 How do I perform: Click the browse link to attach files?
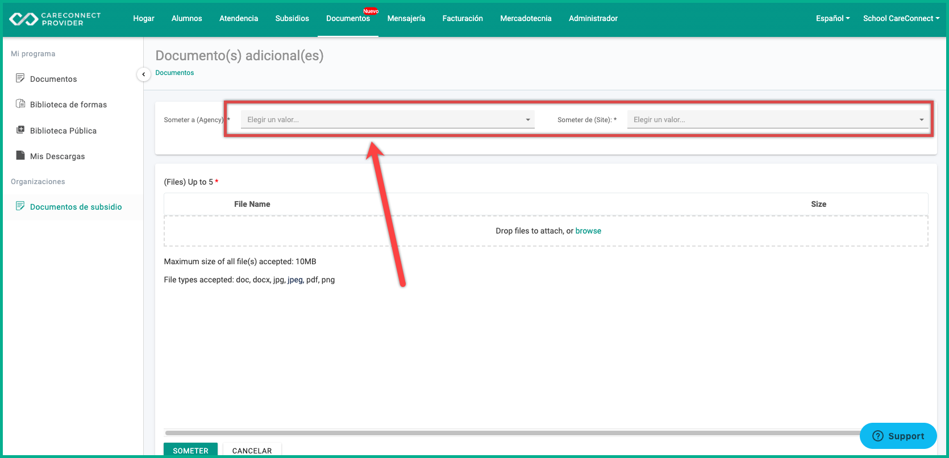pos(588,231)
